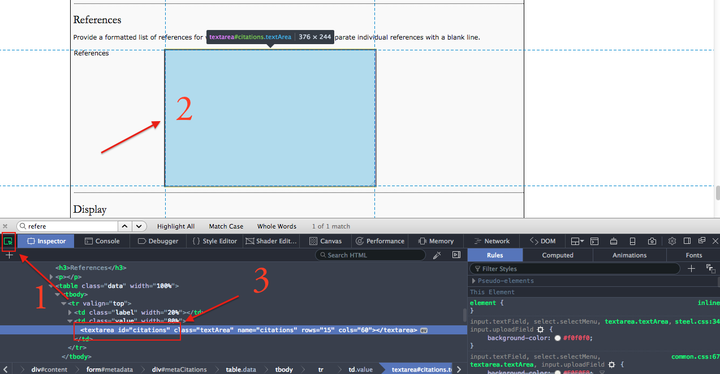Viewport: 720px width, 374px height.
Task: Click the eyedropper color picker icon
Action: click(x=437, y=255)
